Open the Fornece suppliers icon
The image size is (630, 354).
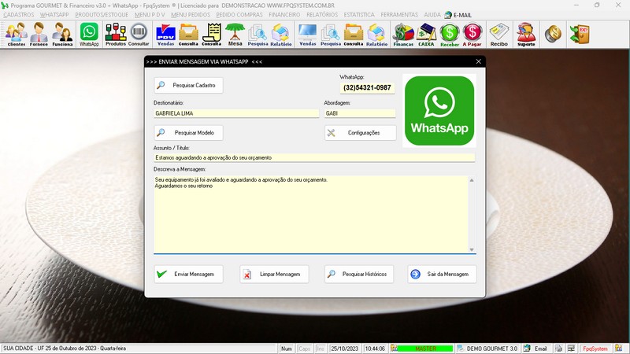pos(39,35)
